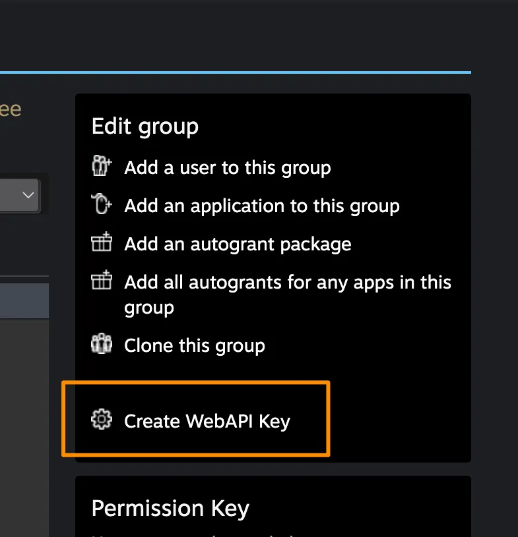
Task: Choose "Add an autogrant package"
Action: tap(237, 243)
